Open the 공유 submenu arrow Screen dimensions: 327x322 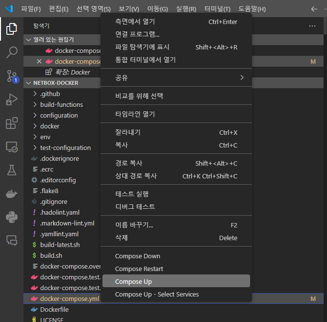(242, 77)
